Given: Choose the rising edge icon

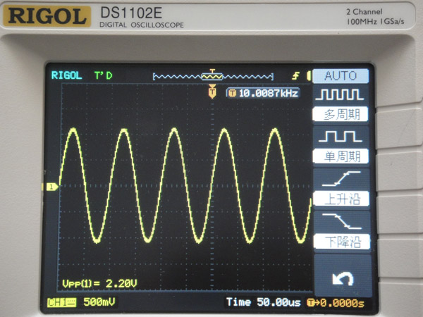Looking at the screenshot, I should pos(341,178).
